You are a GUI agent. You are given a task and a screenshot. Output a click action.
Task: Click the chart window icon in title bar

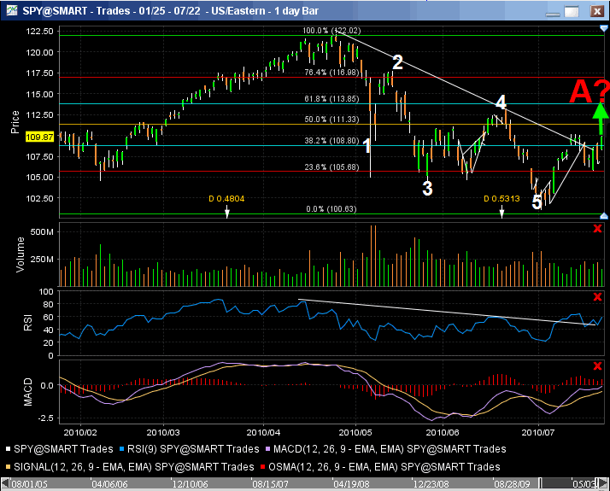[12, 10]
